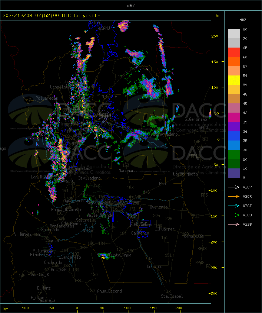Viewport: 262px width, 313px height.
Task: Click the green VBCU arrow icon
Action: point(234,215)
